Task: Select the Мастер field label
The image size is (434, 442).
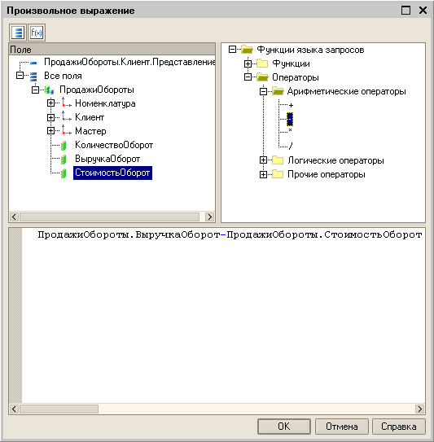Action: point(90,131)
